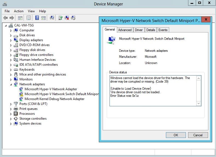Screen dimensions: 216x157
Task: Click the Back arrow in the toolbar
Action: pos(5,18)
